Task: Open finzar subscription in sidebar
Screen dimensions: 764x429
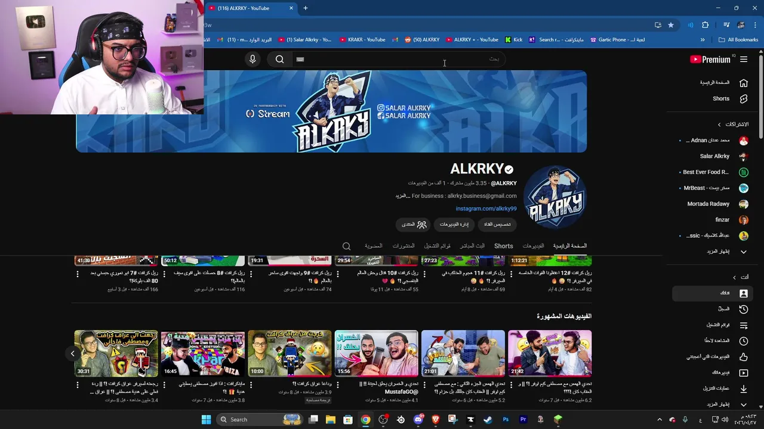Action: pos(713,220)
